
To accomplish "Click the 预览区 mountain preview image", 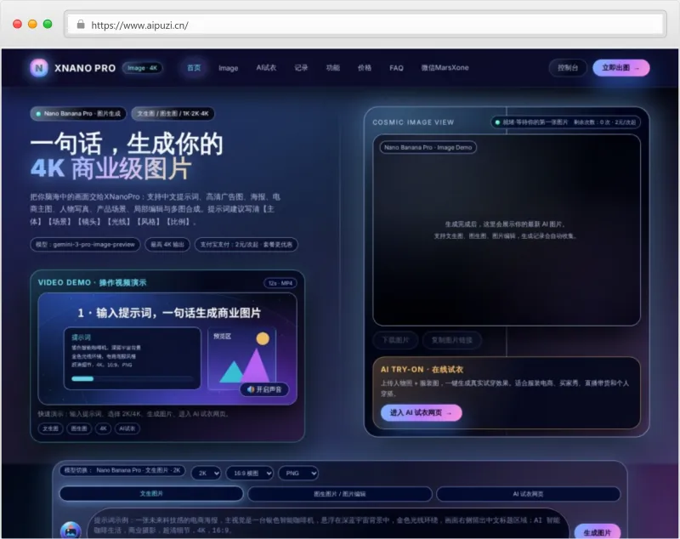I will click(x=242, y=359).
